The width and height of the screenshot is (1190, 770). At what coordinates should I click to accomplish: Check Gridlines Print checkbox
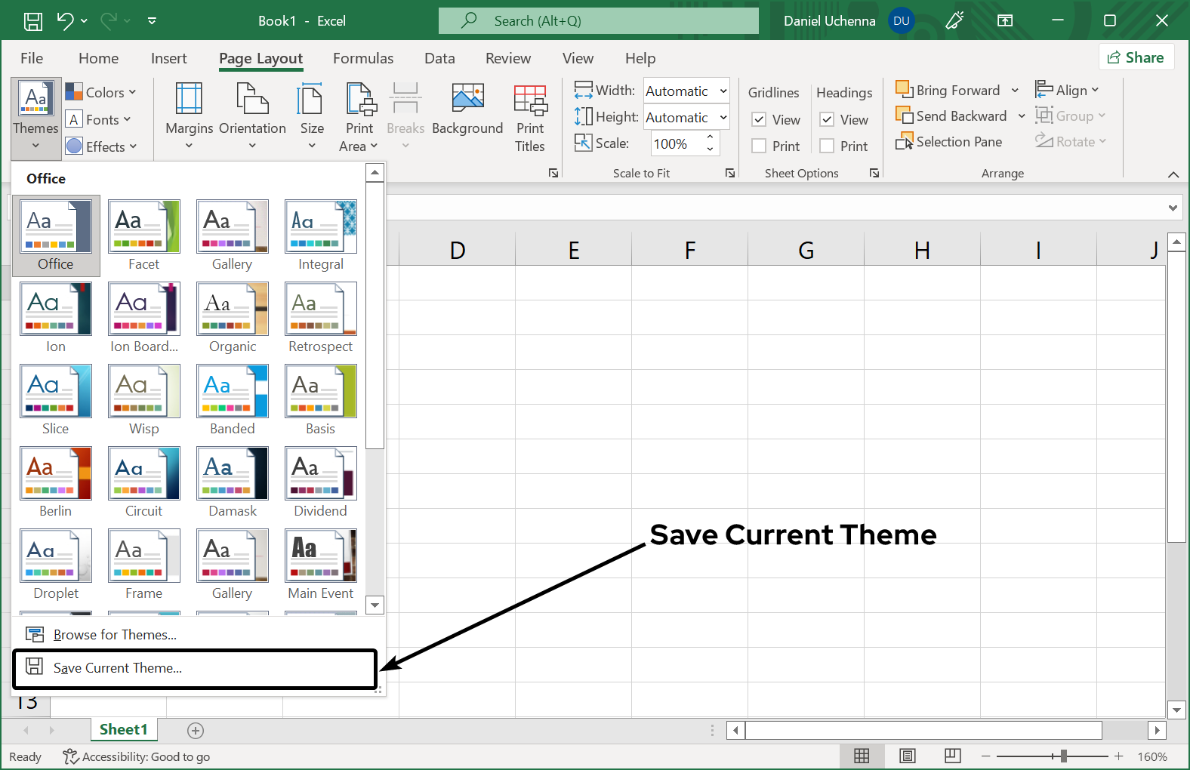coord(760,146)
